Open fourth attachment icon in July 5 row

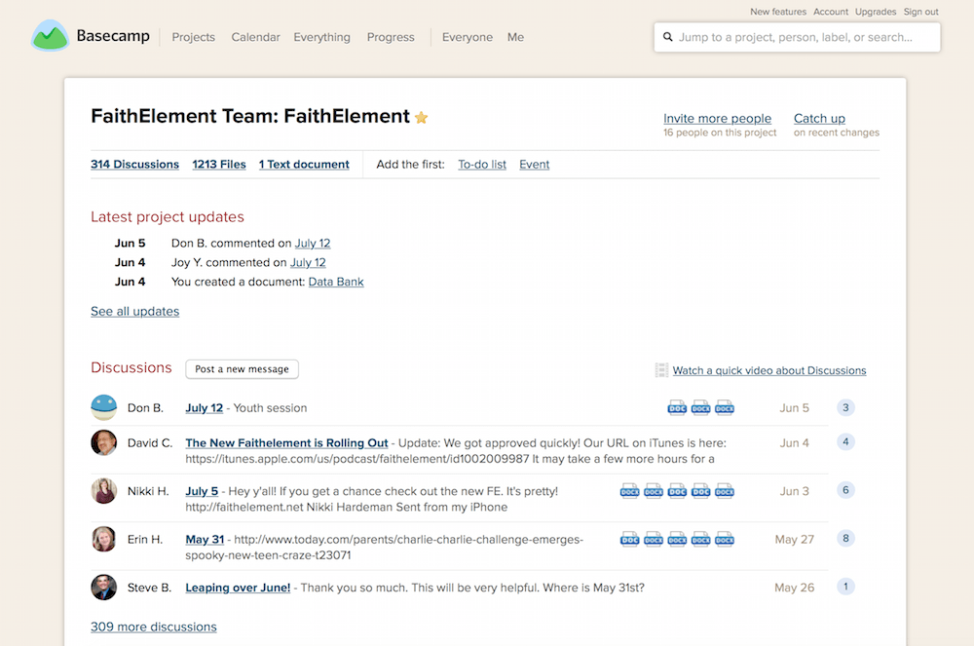click(700, 491)
